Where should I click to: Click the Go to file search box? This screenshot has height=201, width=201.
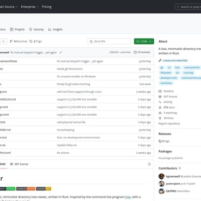tap(109, 41)
